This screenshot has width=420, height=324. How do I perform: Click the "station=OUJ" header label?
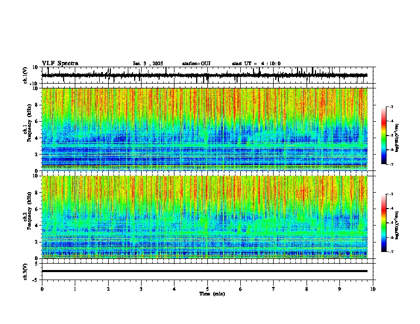tap(196, 64)
